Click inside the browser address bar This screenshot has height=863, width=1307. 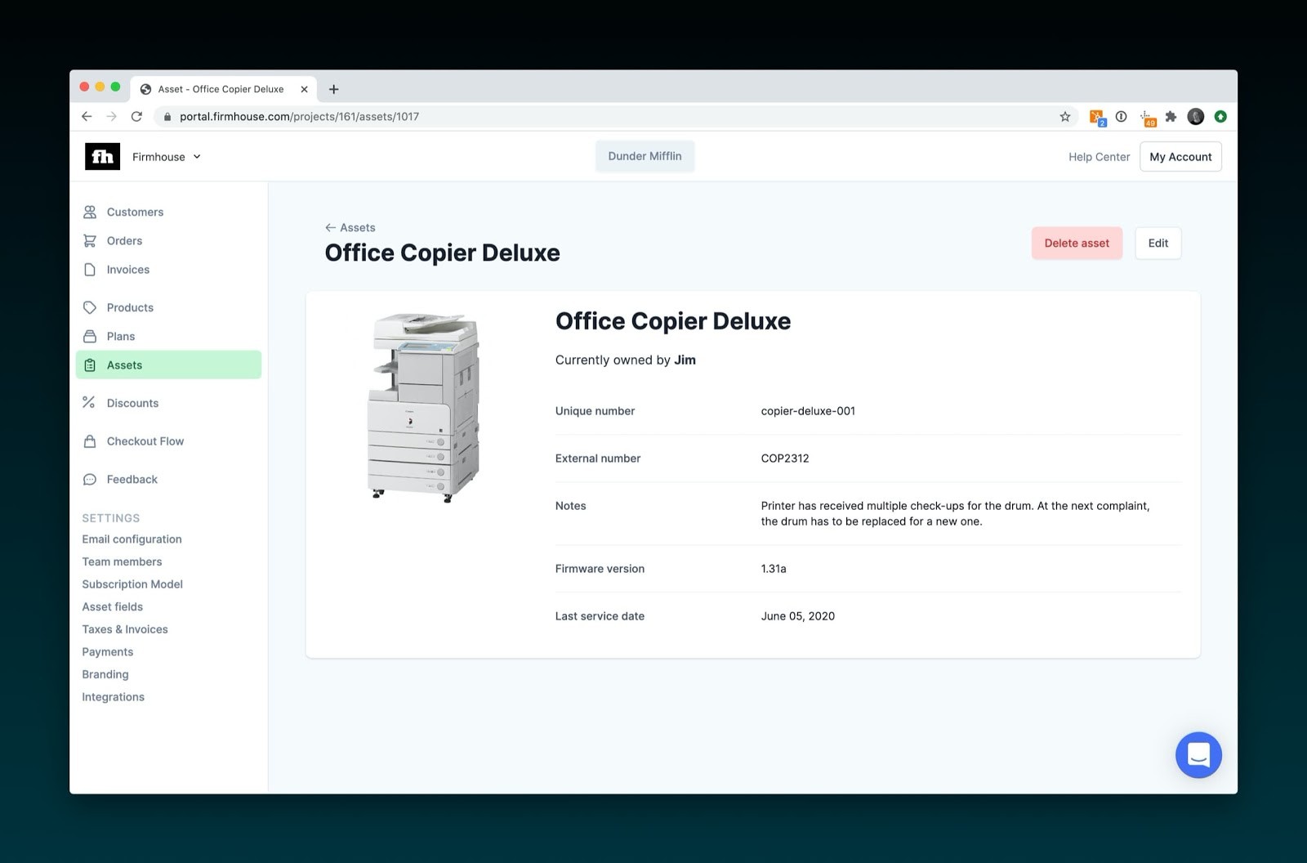[490, 116]
